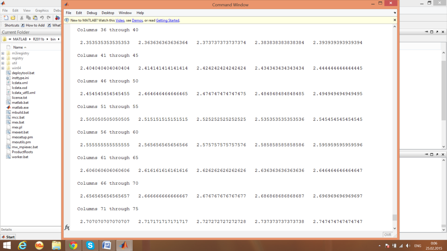Minimize the lower right docked panel

pos(426,154)
